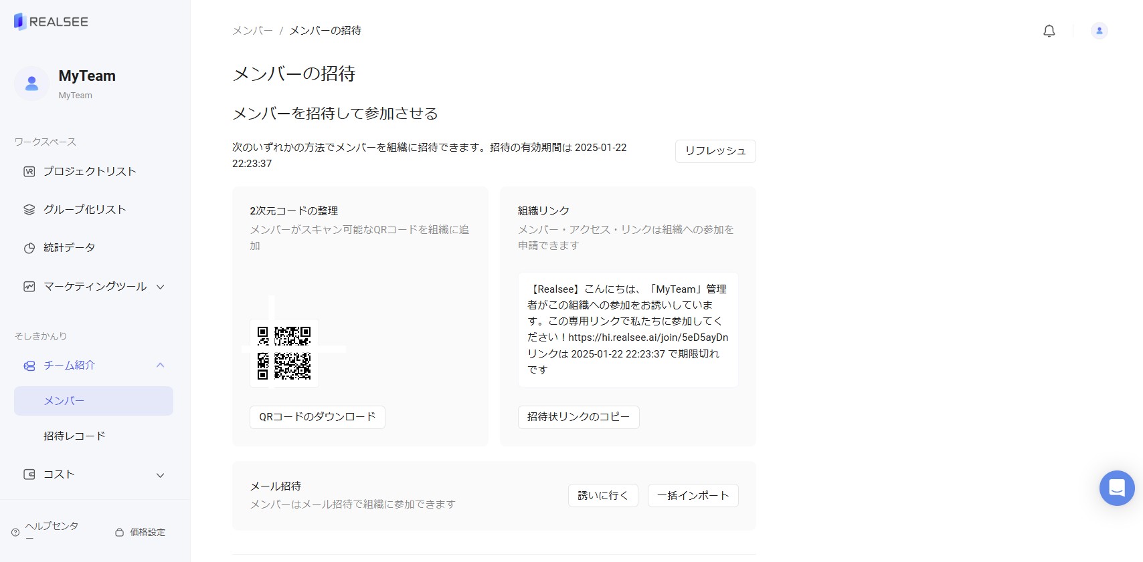Click the 組織リンク heading

(543, 211)
